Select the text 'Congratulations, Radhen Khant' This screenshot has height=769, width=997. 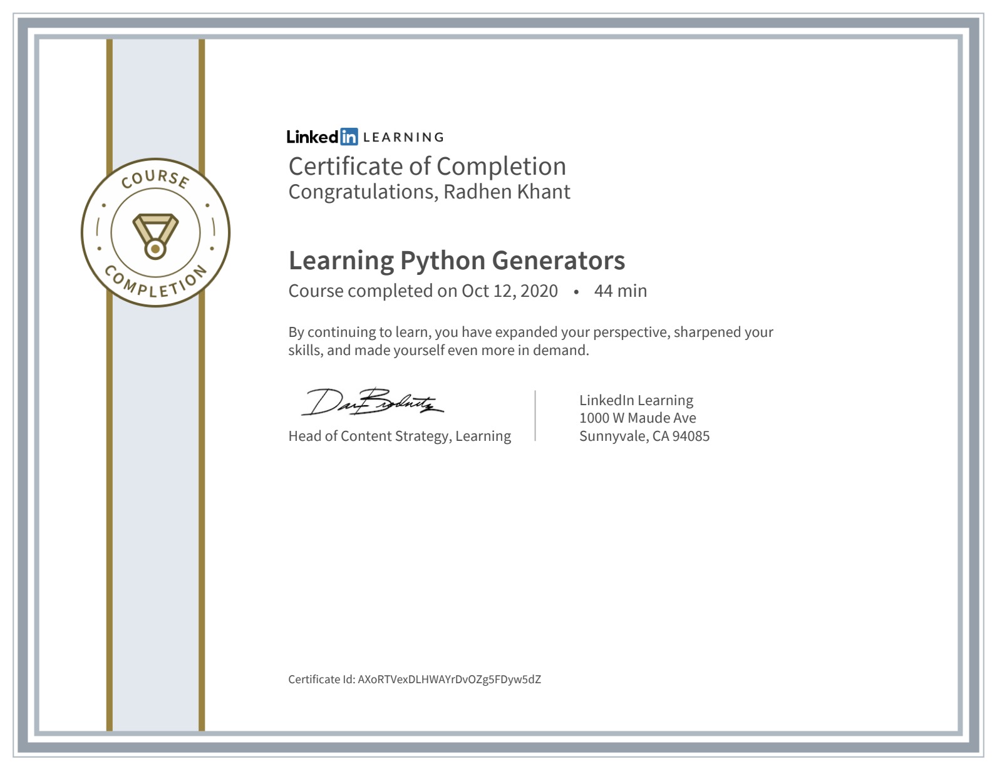(429, 192)
